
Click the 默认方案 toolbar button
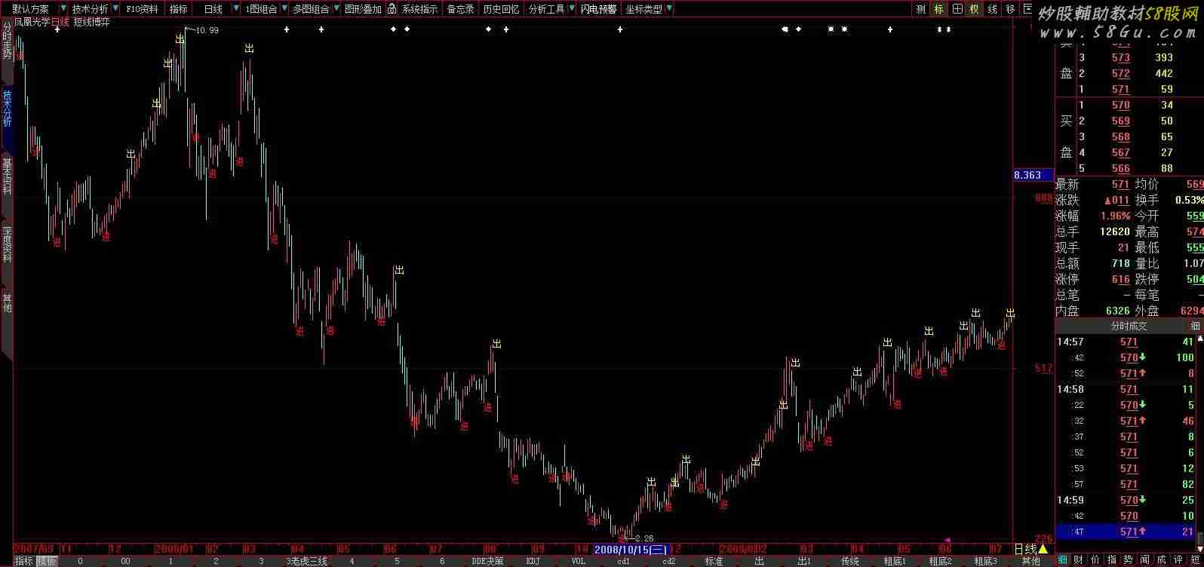click(x=30, y=9)
